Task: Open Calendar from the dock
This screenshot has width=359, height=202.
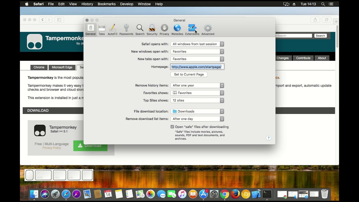Action: click(x=108, y=194)
